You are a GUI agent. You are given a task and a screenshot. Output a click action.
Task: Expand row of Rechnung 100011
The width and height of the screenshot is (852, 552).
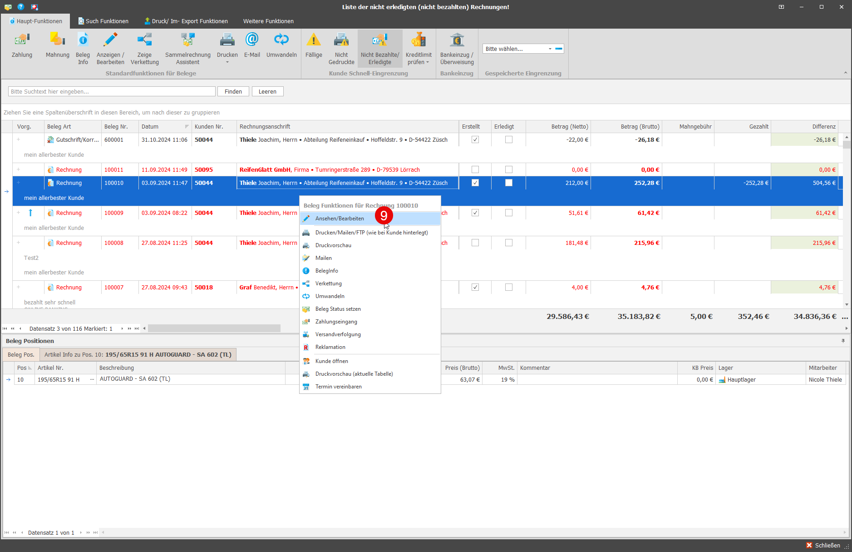[19, 170]
